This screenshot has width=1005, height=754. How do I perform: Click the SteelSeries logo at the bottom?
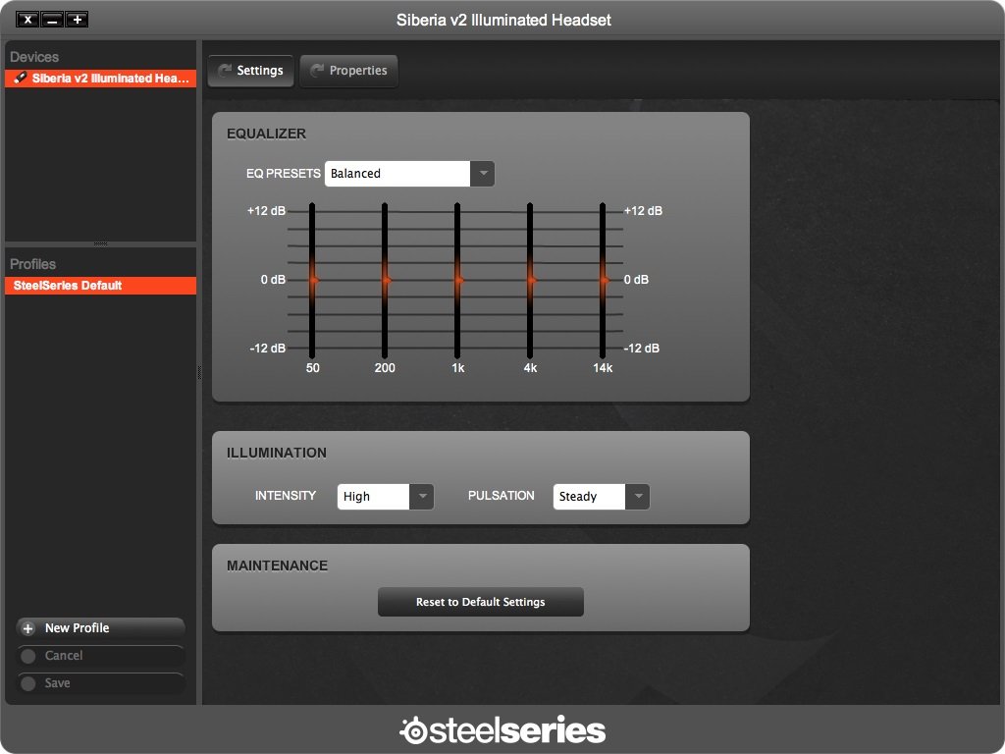click(x=502, y=730)
